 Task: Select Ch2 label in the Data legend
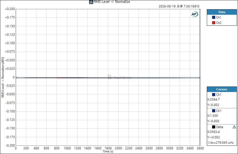tap(219, 23)
